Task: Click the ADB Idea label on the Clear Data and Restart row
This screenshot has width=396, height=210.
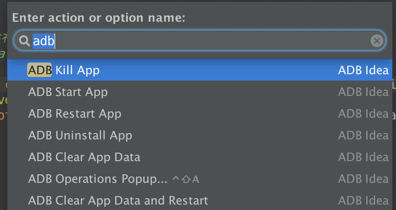Action: click(x=363, y=200)
